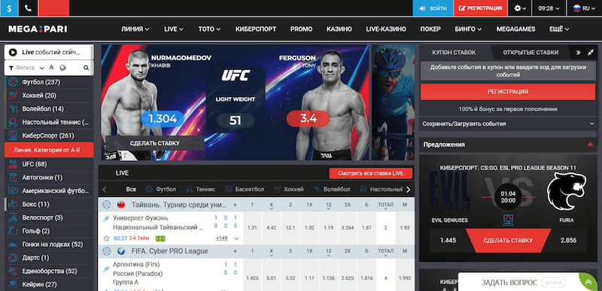Open the settings gear menu
The height and width of the screenshot is (291, 602).
tap(520, 8)
